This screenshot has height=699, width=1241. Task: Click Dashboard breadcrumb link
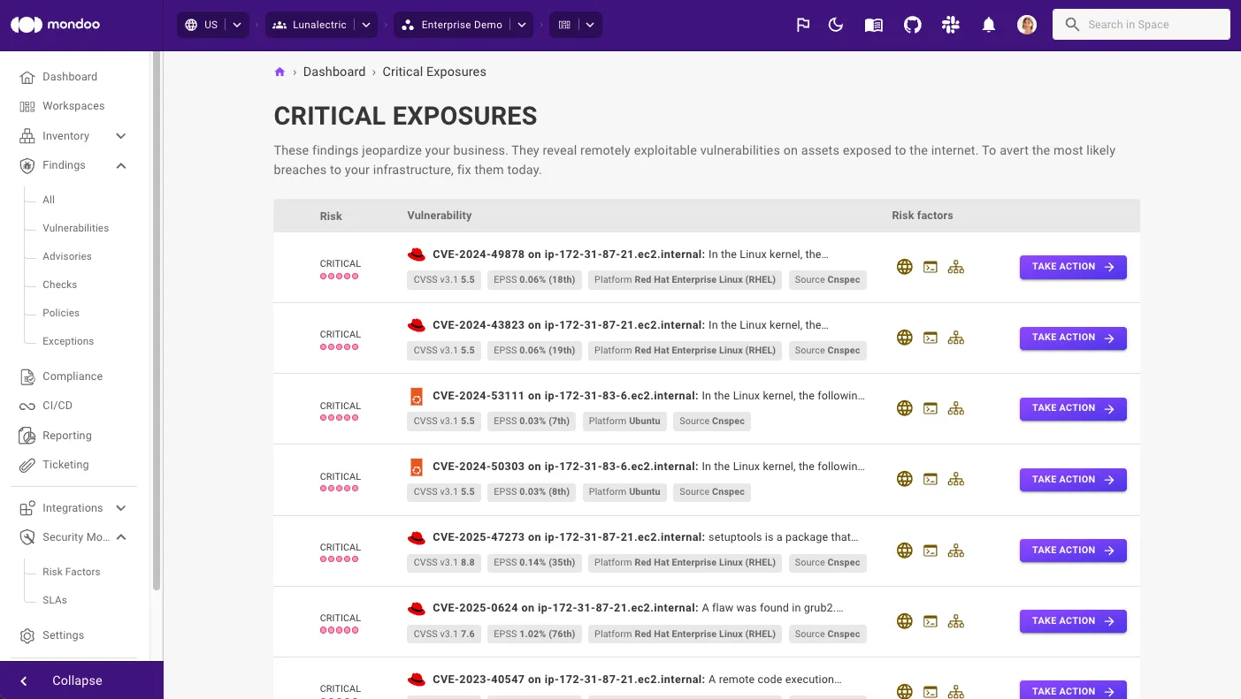point(333,72)
